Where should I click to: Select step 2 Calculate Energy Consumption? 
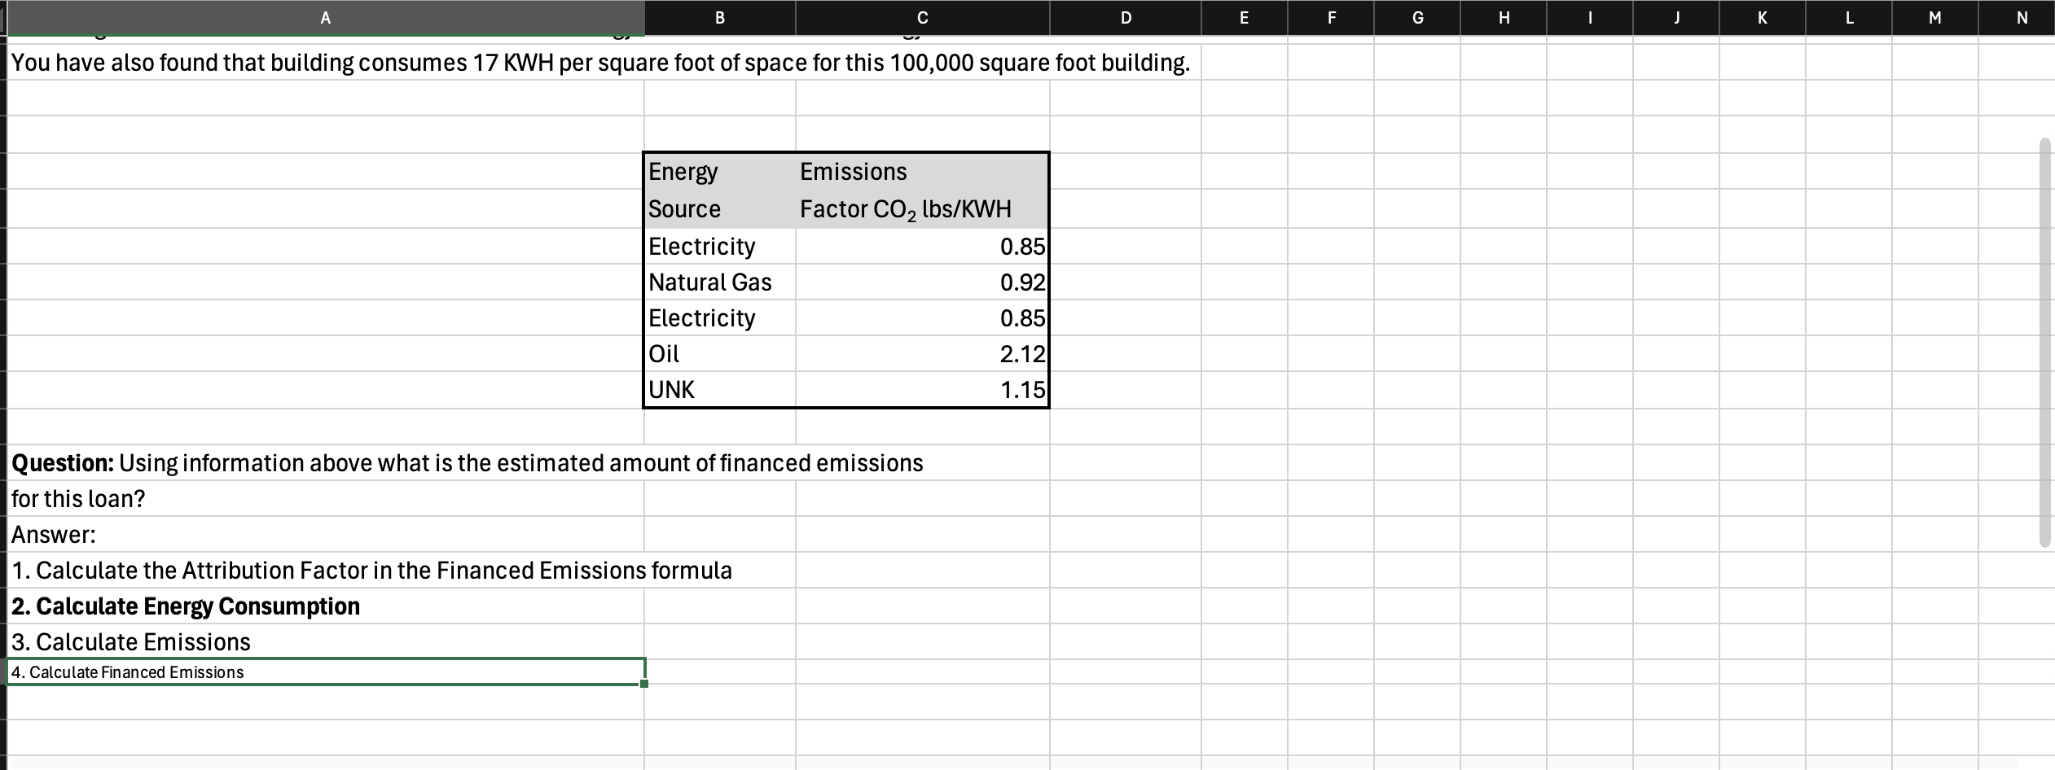tap(326, 606)
